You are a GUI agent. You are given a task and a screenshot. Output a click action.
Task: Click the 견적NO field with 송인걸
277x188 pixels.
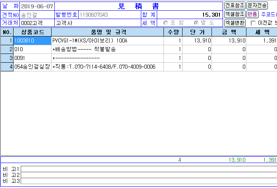[x=37, y=15]
